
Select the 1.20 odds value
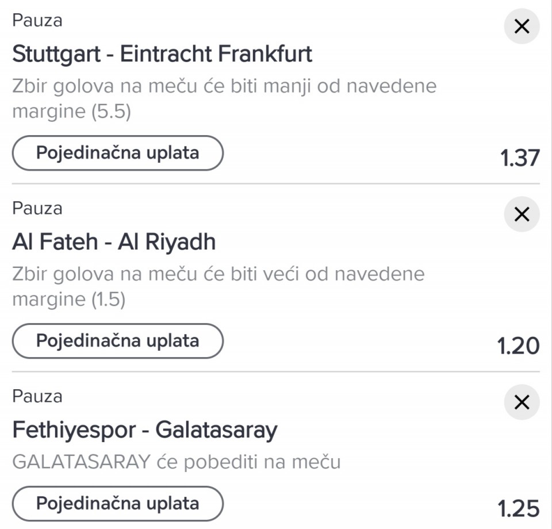tap(518, 346)
